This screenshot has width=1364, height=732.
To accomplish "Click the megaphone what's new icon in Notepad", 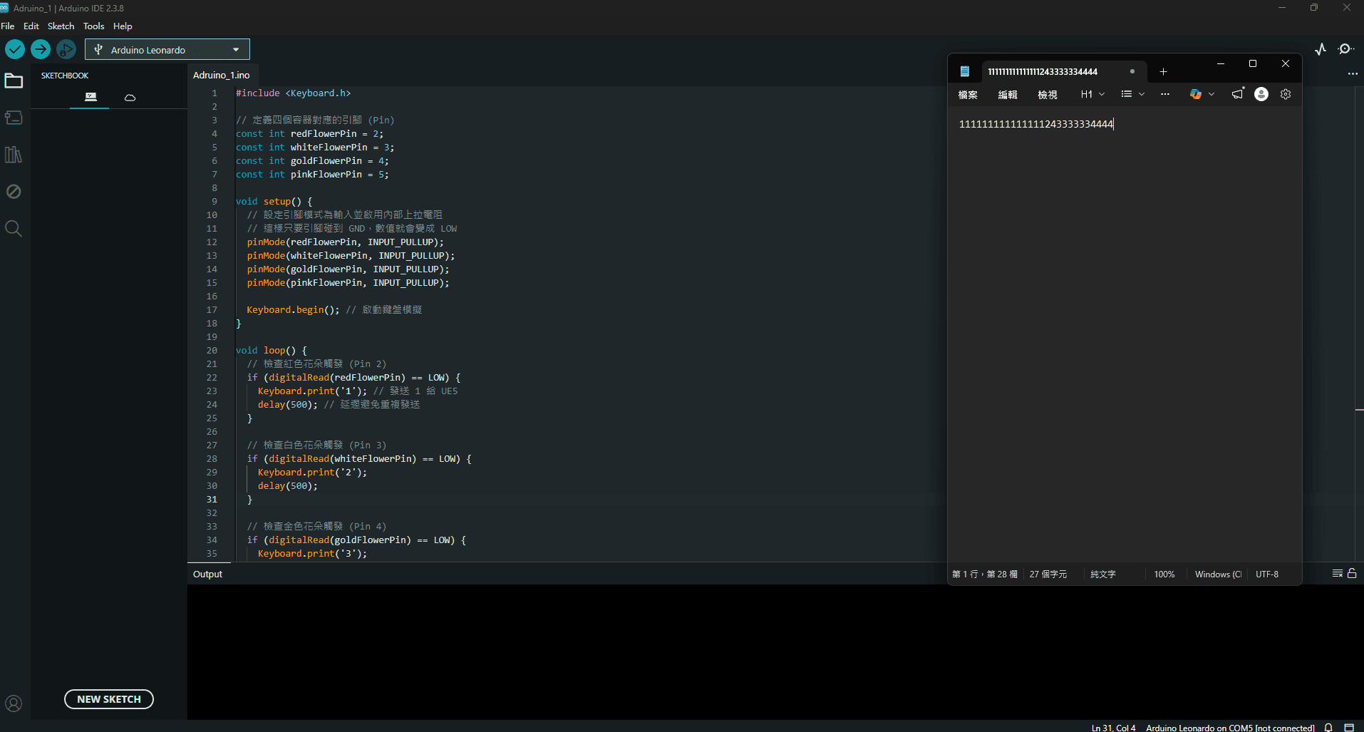I will click(1238, 94).
